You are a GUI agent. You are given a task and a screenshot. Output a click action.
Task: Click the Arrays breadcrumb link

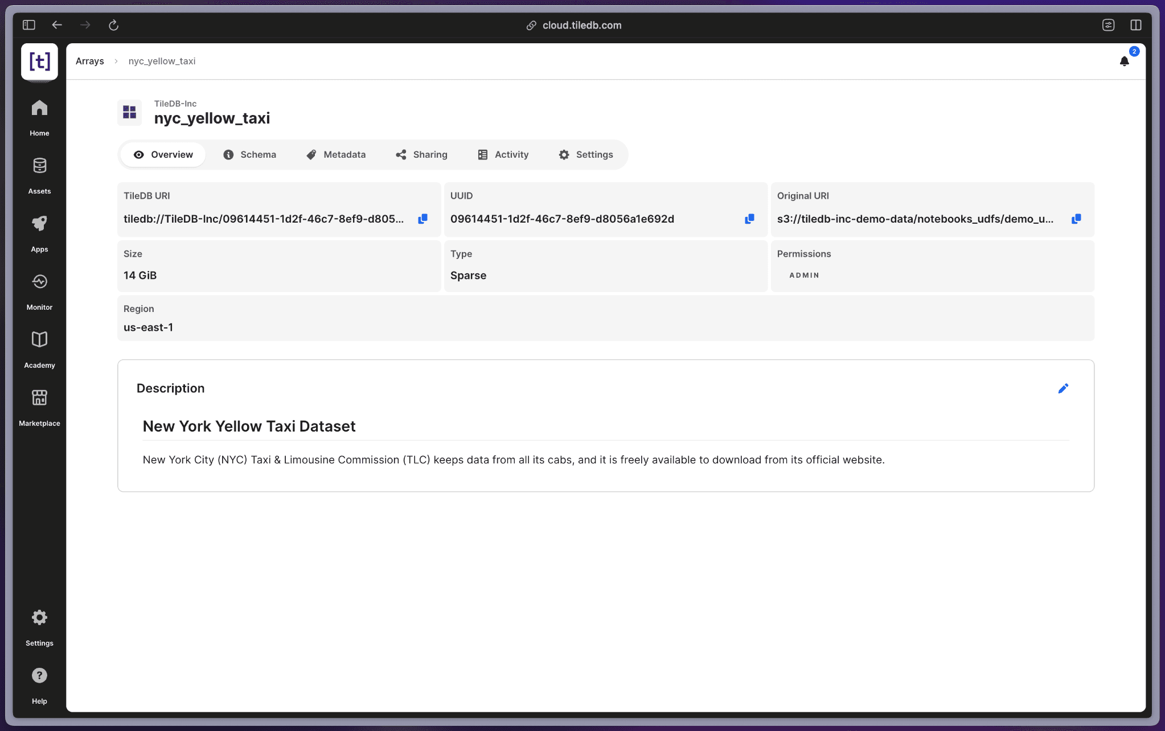click(x=89, y=61)
